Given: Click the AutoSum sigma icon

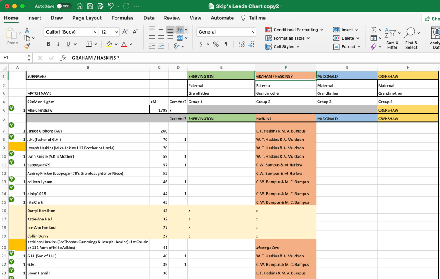Looking at the screenshot, I should (373, 30).
